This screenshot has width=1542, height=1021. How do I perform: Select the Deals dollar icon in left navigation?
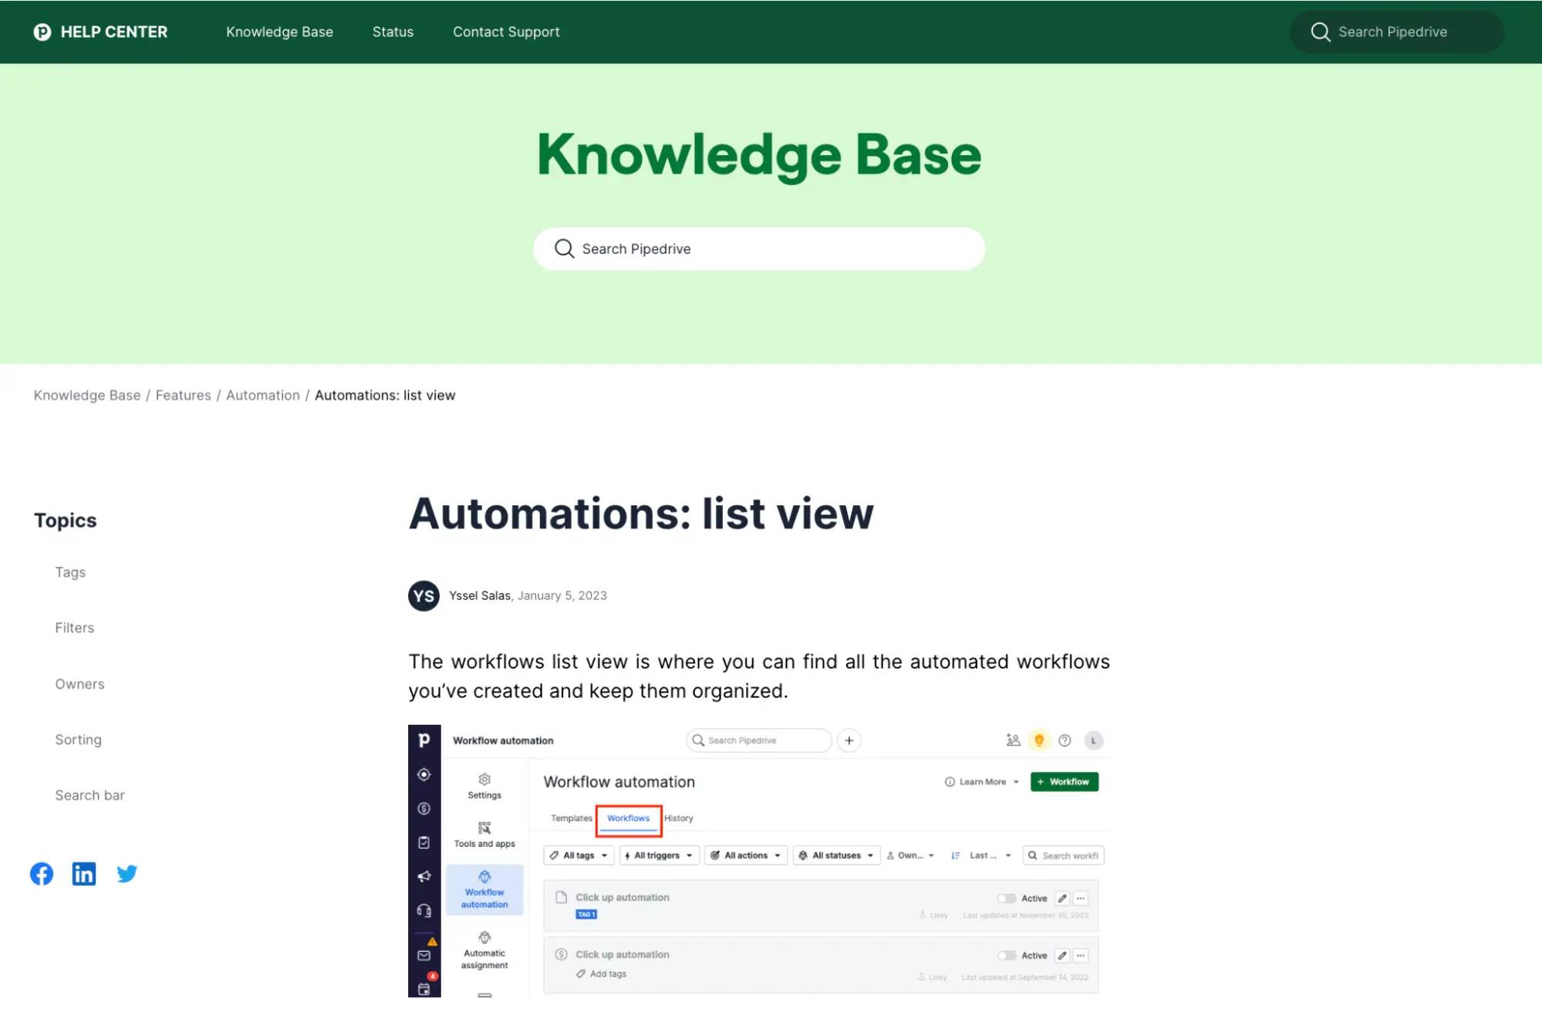(424, 809)
